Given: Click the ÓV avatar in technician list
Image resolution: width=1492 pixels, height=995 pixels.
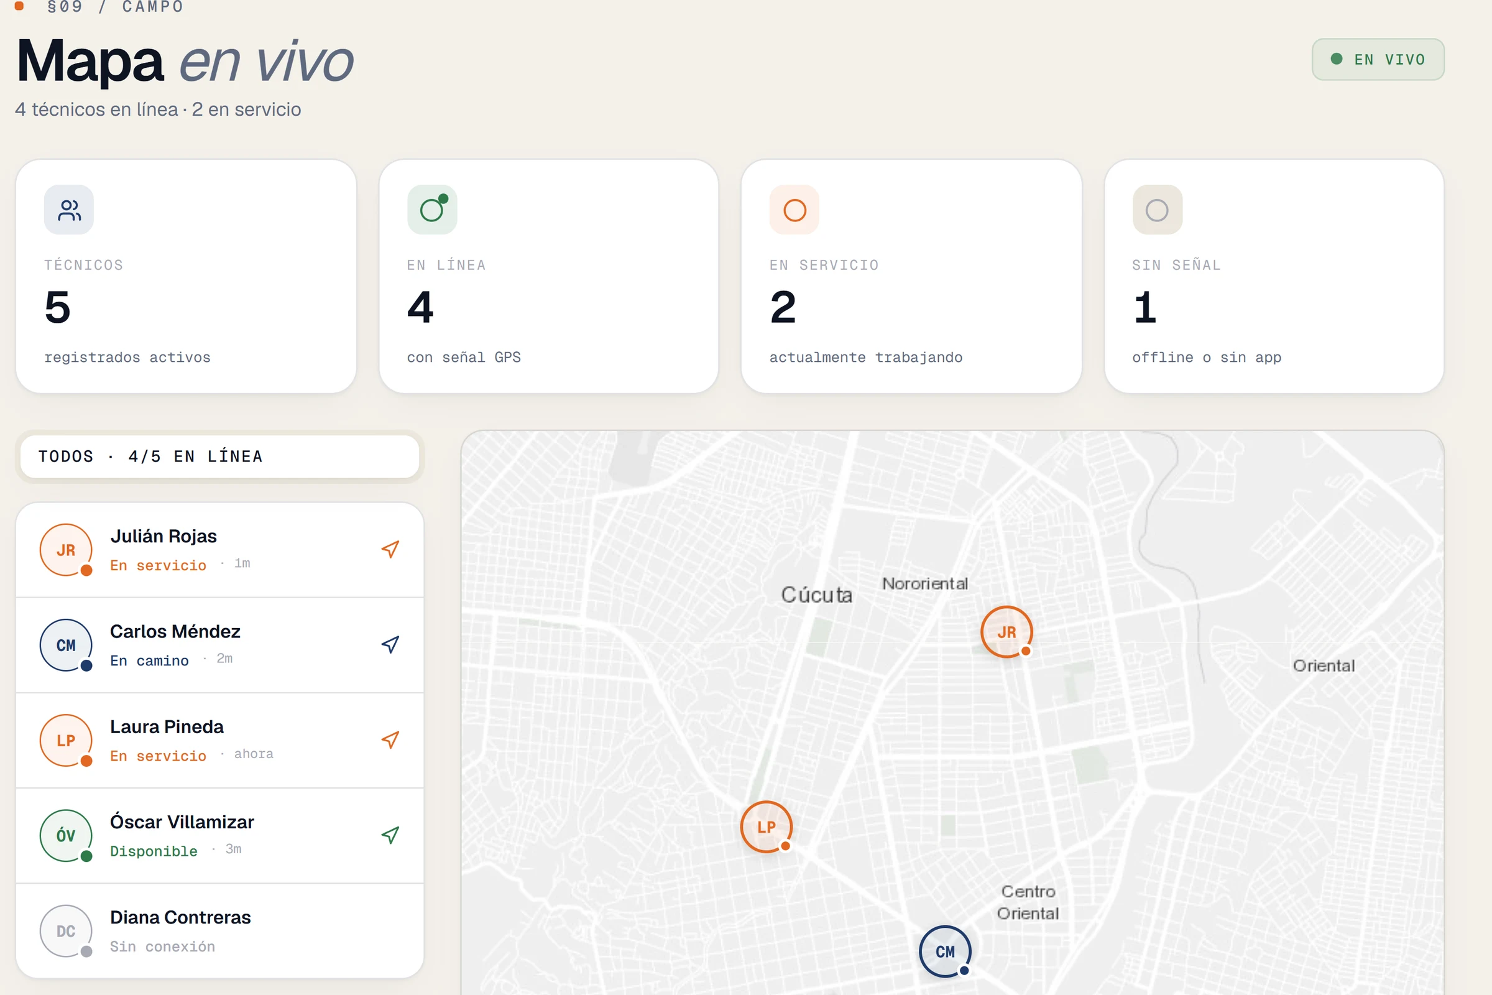Looking at the screenshot, I should [x=66, y=835].
